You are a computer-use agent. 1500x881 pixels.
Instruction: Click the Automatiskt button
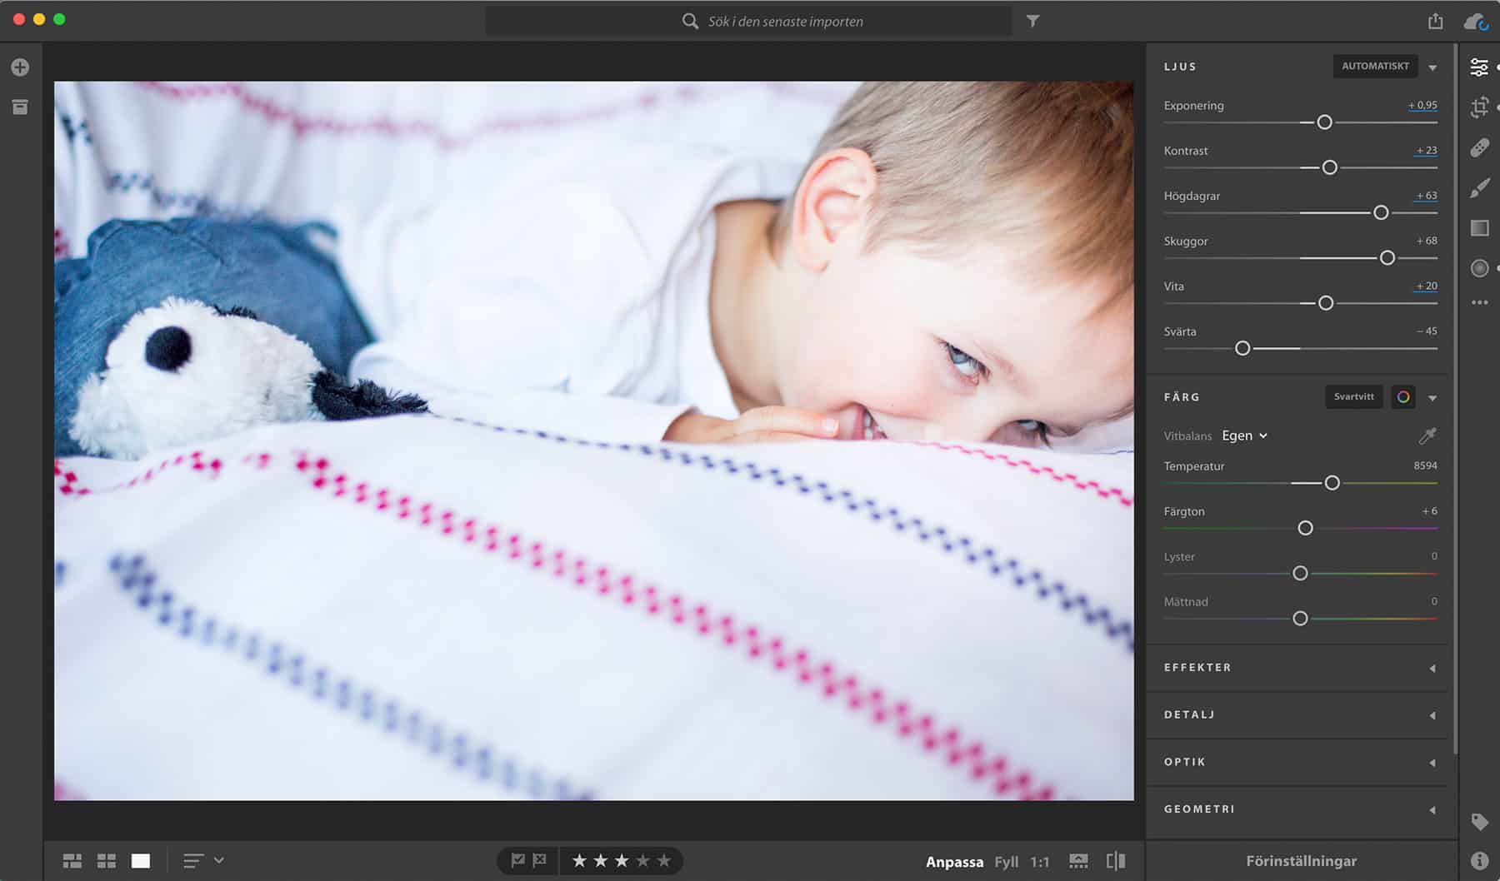pos(1375,67)
